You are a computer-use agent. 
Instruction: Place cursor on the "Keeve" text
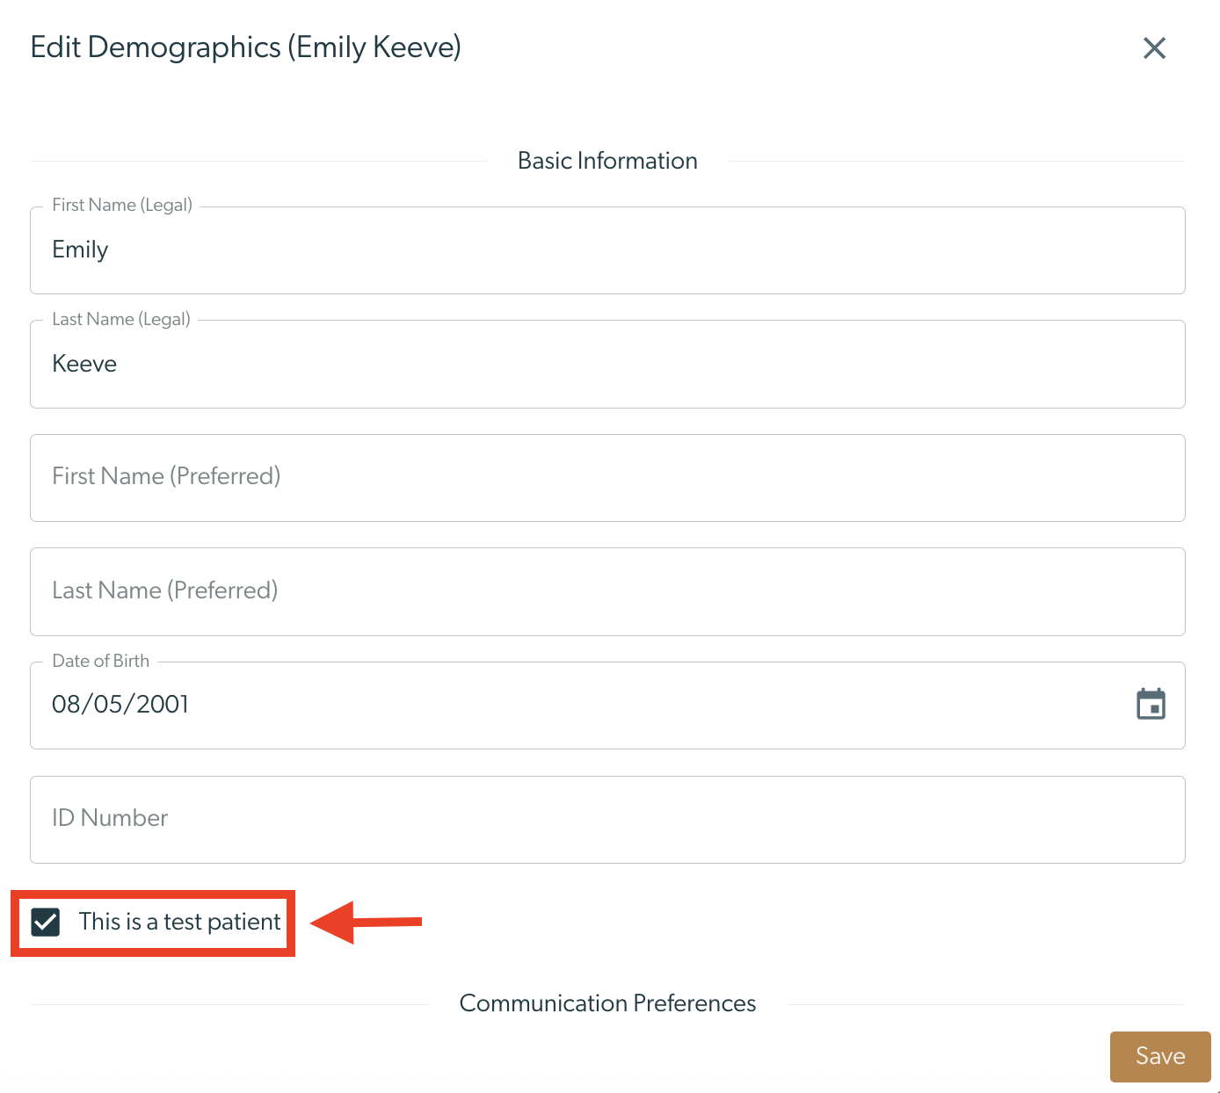point(84,364)
